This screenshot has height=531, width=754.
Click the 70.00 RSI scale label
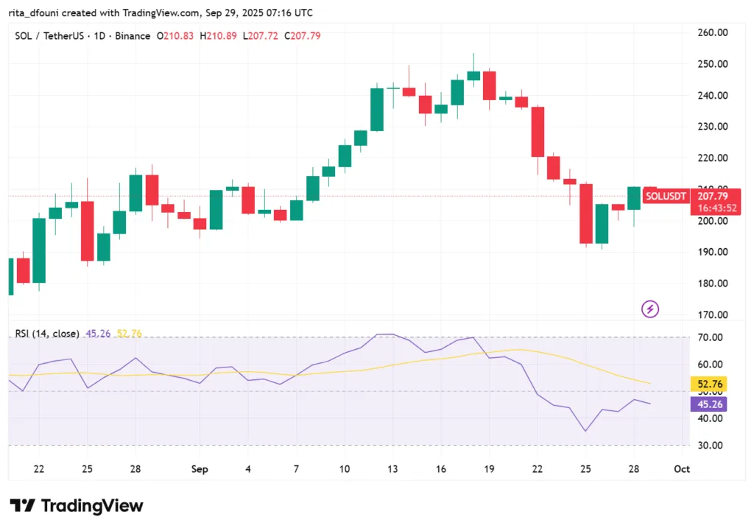pos(712,337)
